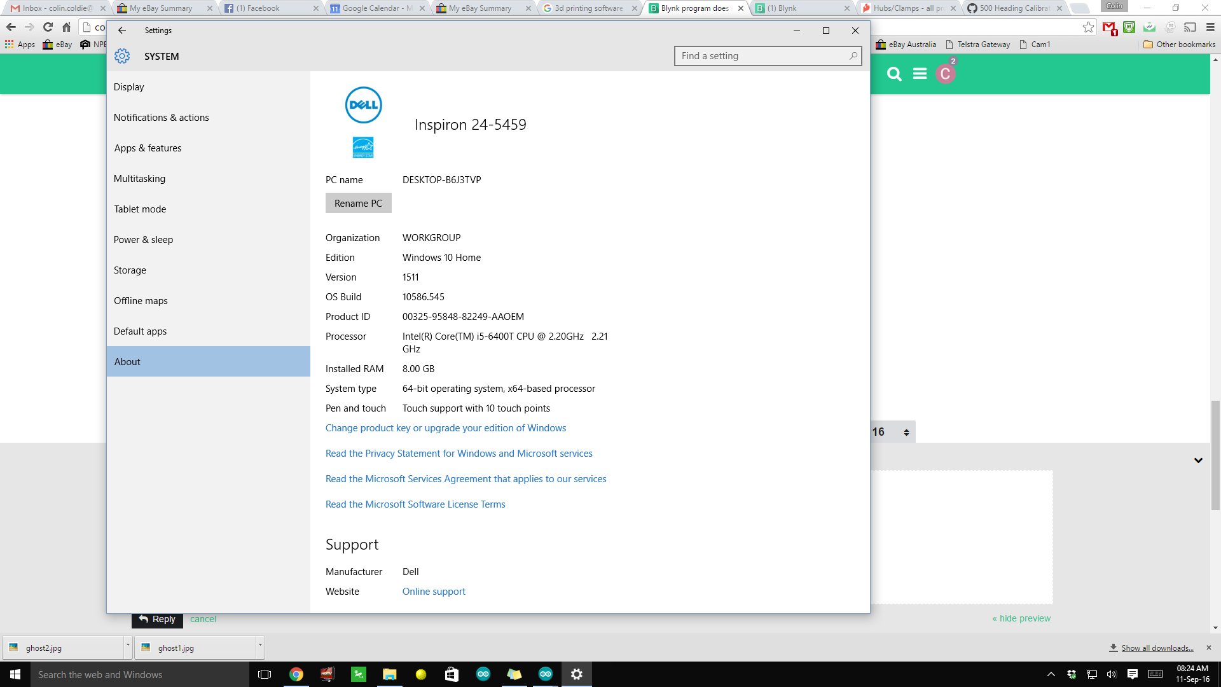Image resolution: width=1221 pixels, height=687 pixels.
Task: Click the Reply button in the browser page
Action: 157,620
